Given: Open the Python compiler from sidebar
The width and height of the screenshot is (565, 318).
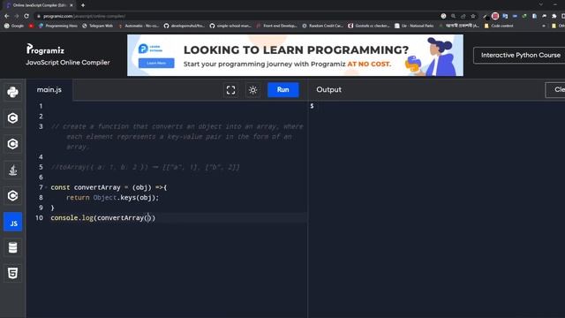Looking at the screenshot, I should [x=12, y=92].
